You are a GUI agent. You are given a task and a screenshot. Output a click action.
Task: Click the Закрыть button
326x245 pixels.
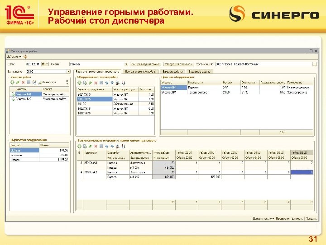[x=311, y=218]
